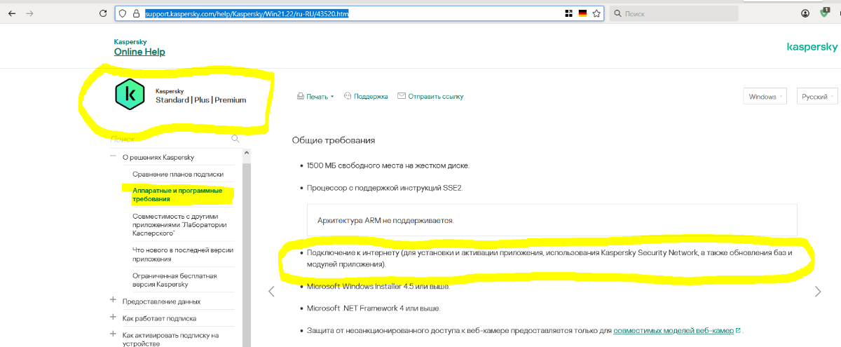
Task: Click the printer icon
Action: (x=301, y=97)
